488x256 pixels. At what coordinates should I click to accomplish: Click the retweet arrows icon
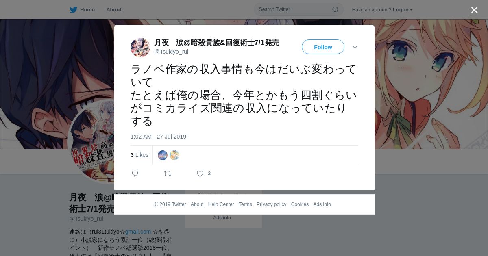coord(168,174)
